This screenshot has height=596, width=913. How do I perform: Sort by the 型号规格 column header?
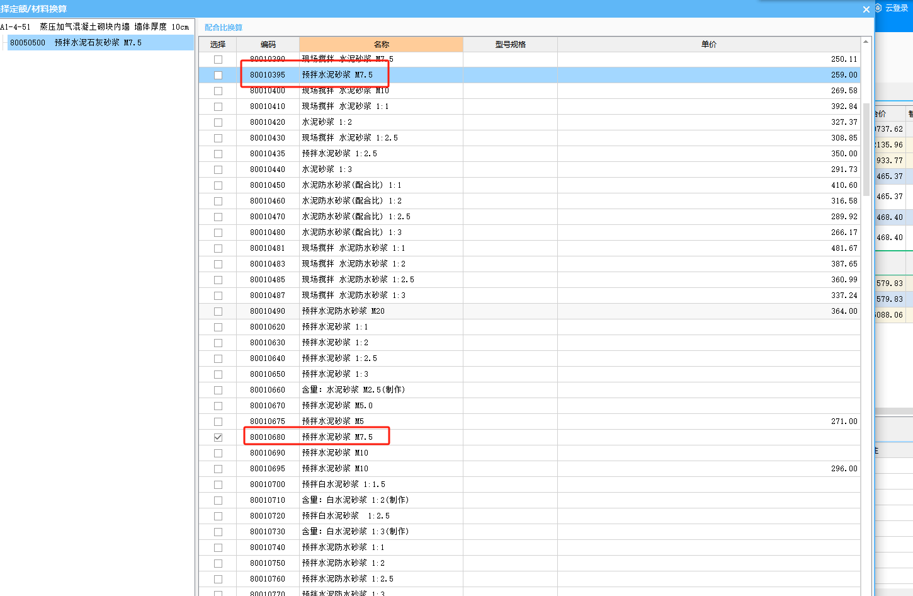point(511,44)
